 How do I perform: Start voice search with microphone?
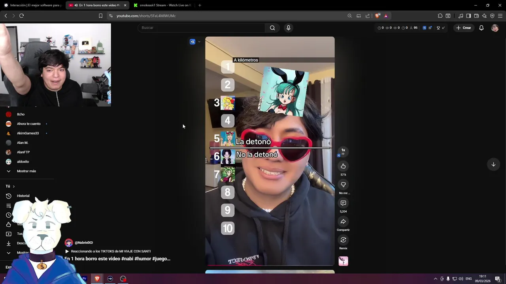(288, 28)
